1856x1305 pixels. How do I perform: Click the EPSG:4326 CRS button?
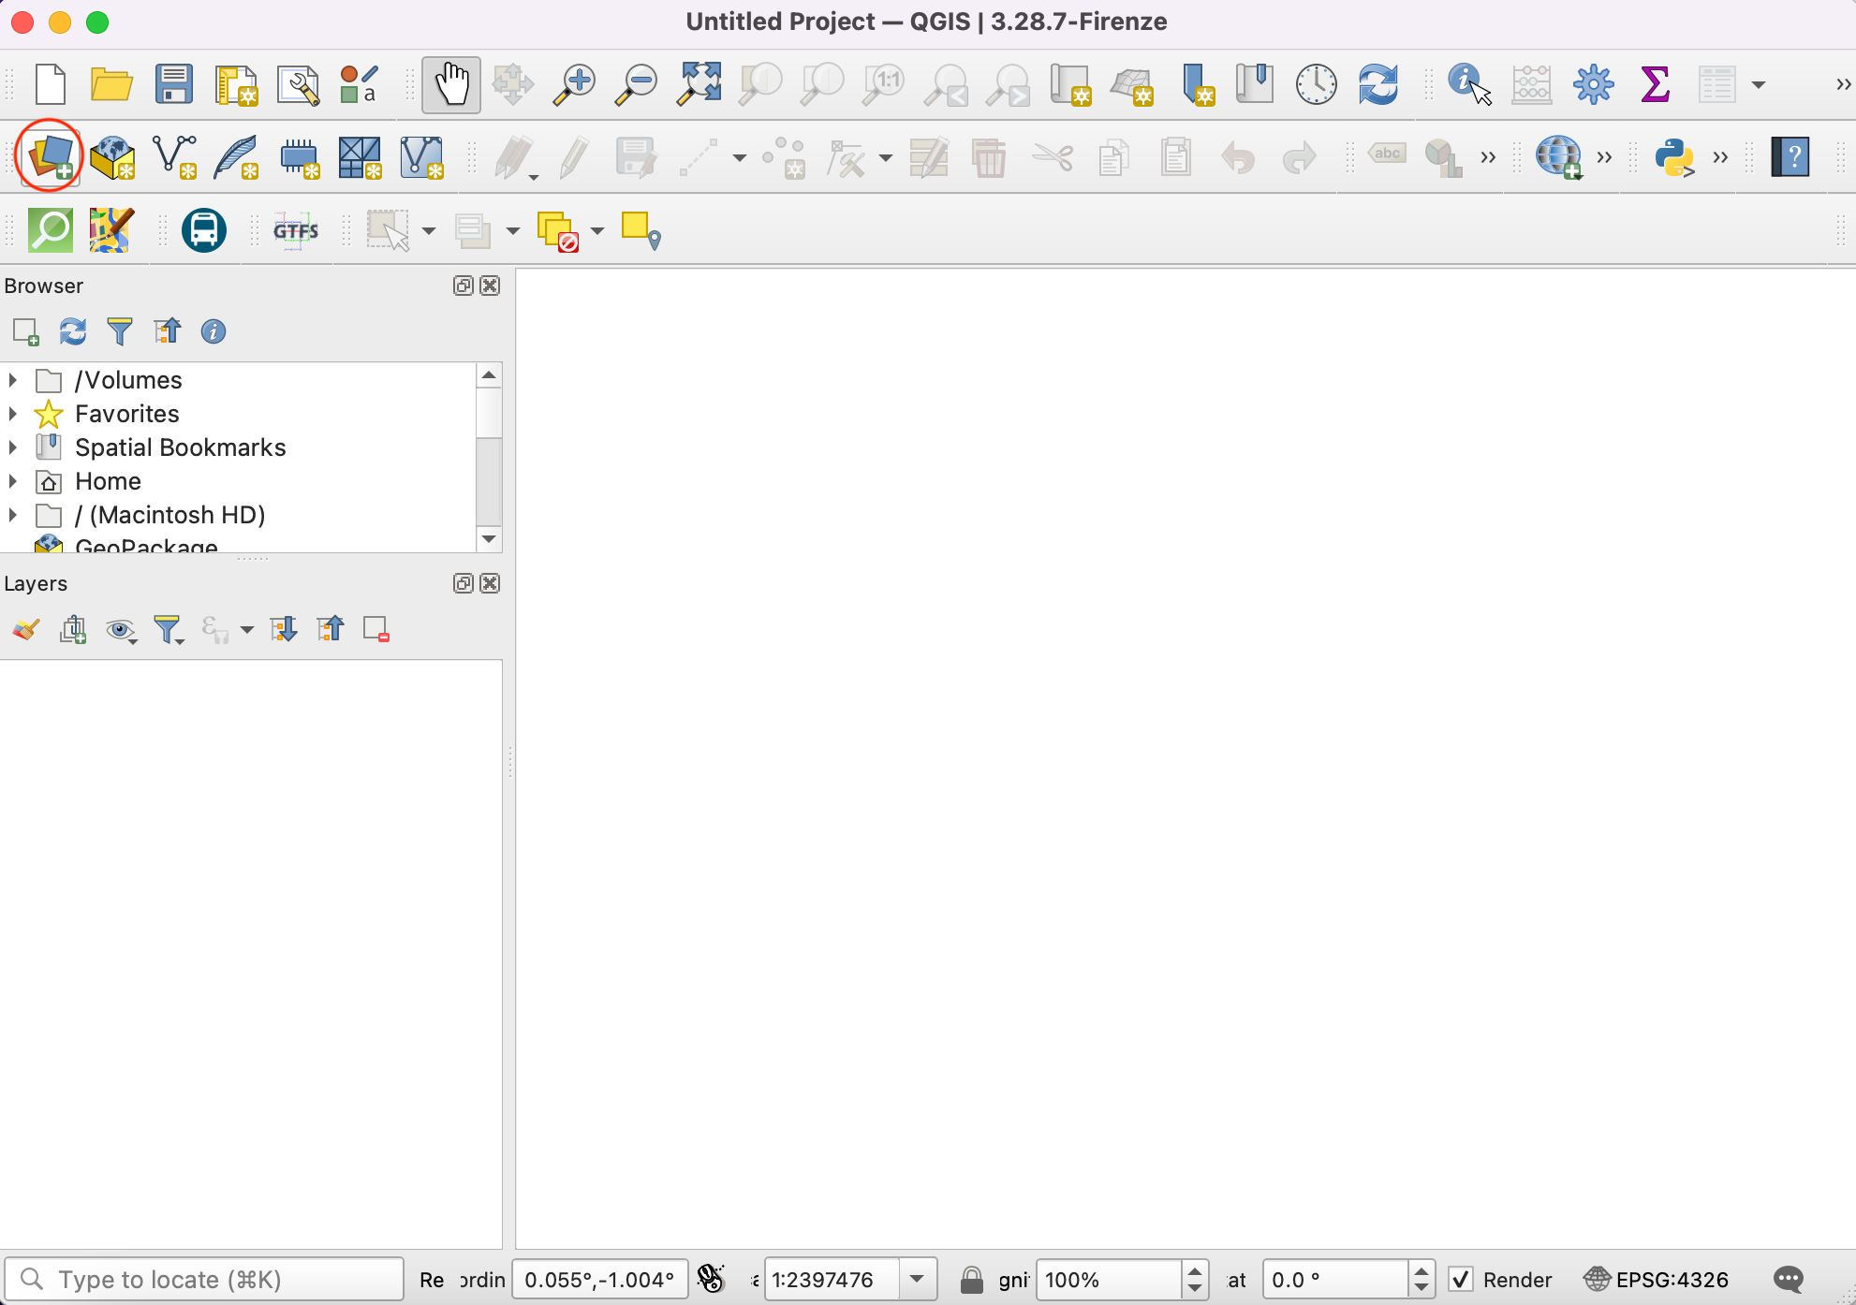(1657, 1279)
